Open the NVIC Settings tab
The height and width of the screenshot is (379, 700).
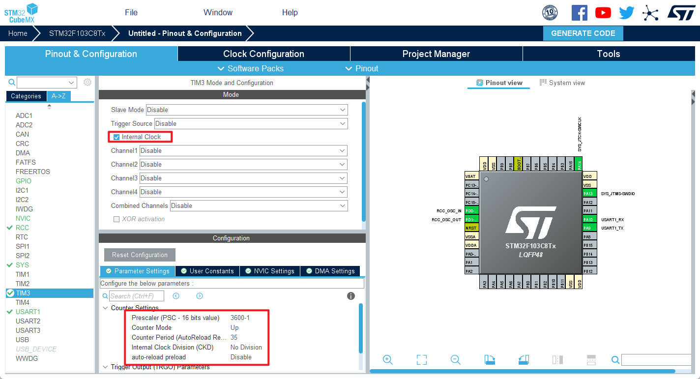coord(269,271)
